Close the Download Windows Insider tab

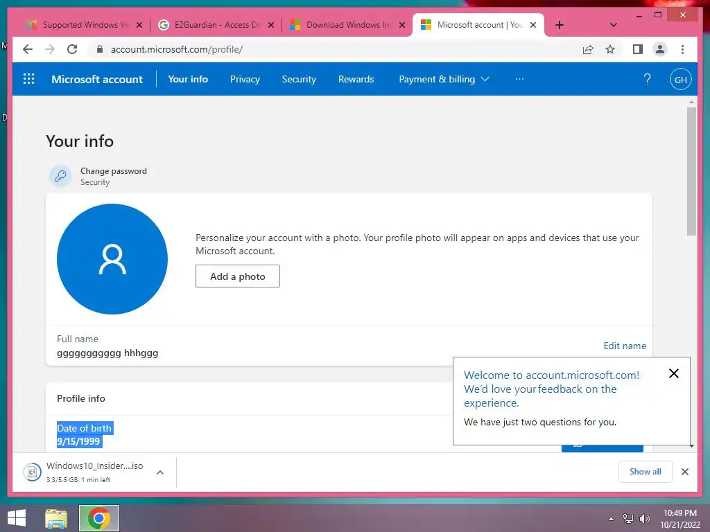pos(401,26)
